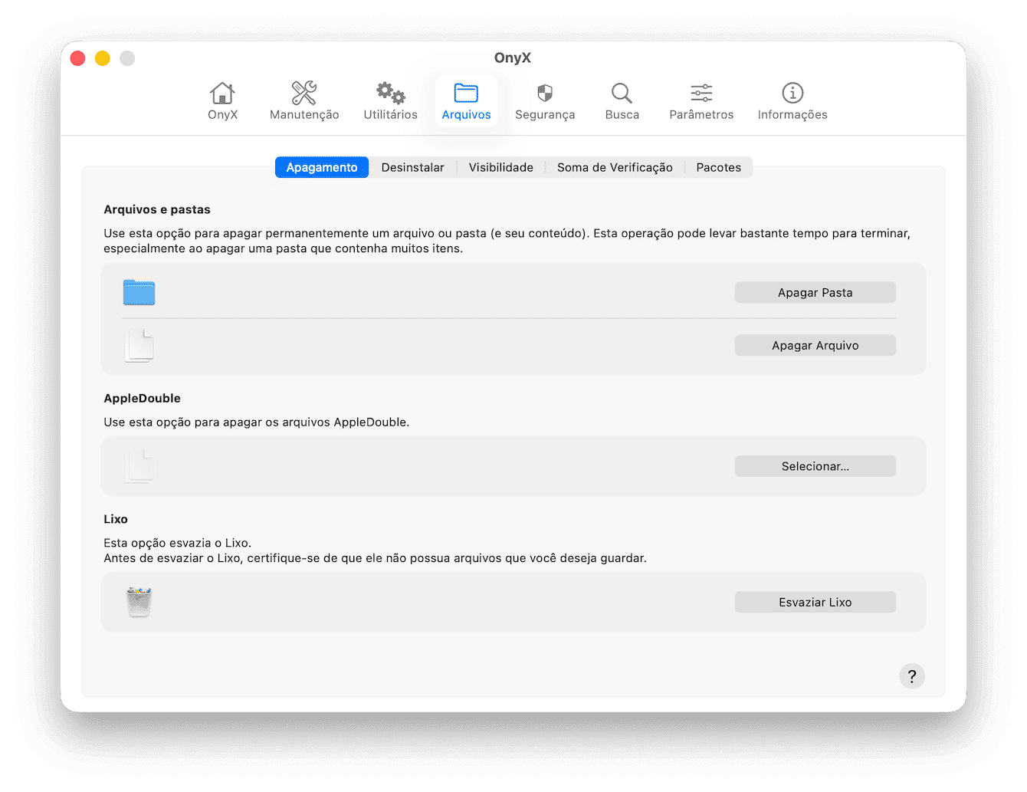Click the Apagar Arquivo button
This screenshot has width=1027, height=792.
coord(815,345)
